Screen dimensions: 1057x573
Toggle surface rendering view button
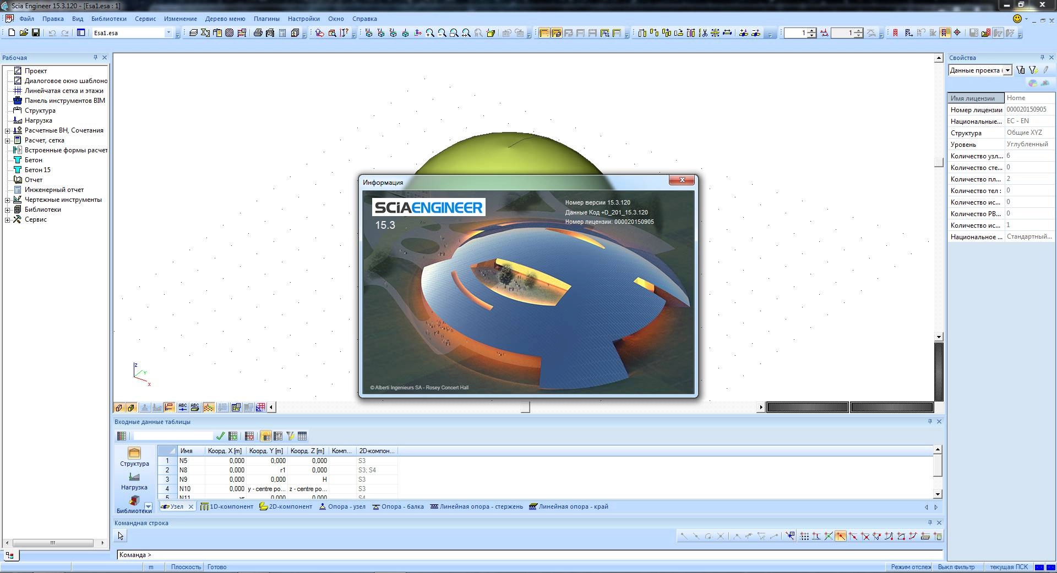pos(118,407)
